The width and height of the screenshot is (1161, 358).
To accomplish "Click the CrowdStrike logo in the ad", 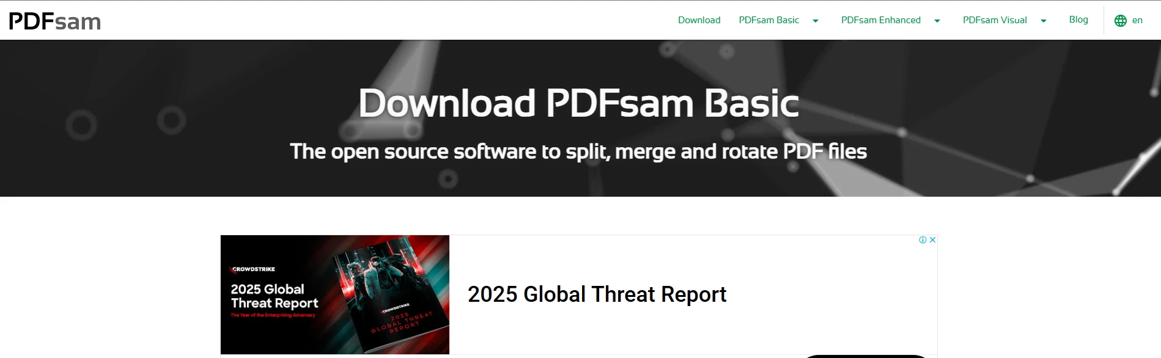I will 253,269.
